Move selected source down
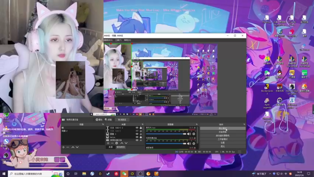The width and height of the screenshot is (314, 177). click(x=126, y=143)
